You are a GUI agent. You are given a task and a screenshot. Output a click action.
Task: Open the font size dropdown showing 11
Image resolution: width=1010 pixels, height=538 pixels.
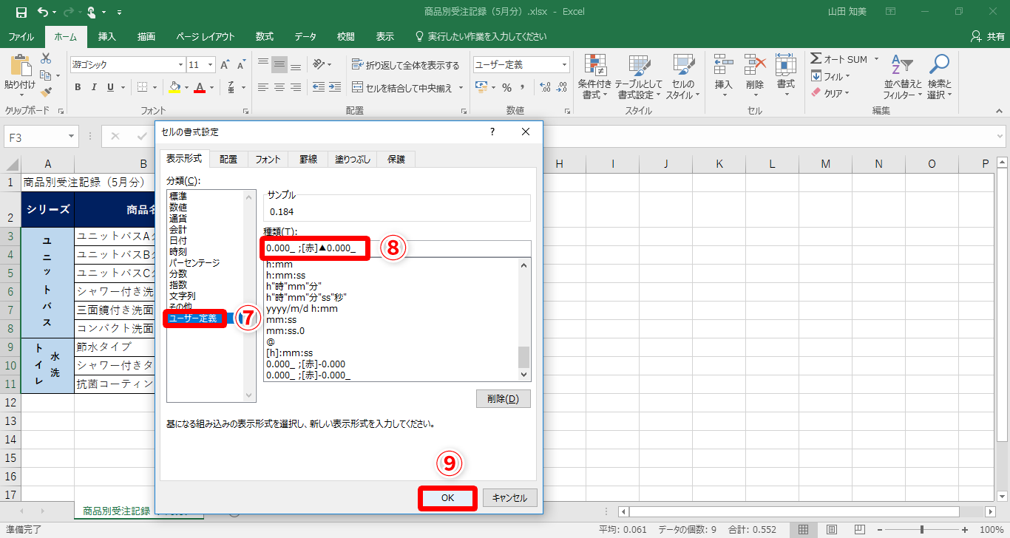tap(209, 65)
